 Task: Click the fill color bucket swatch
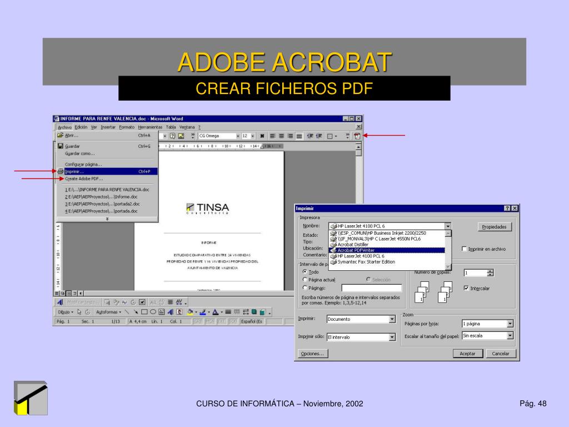(190, 312)
